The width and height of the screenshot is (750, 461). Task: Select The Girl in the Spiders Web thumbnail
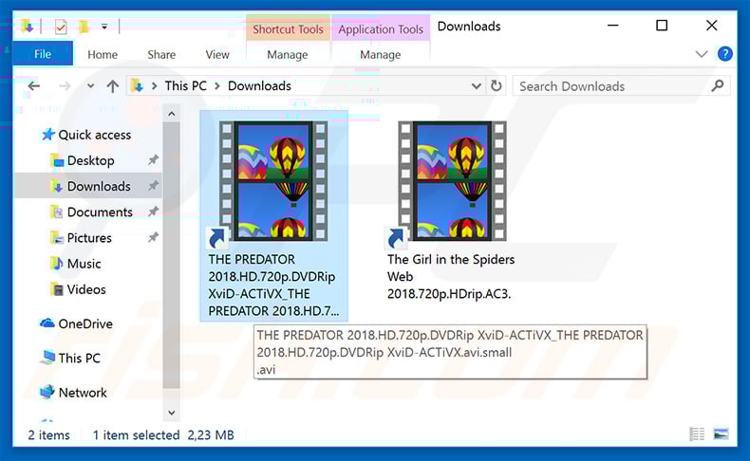click(452, 181)
